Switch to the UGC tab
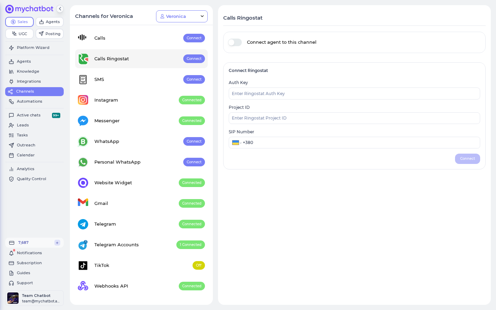Screen dimensions: 496x310 (19, 34)
